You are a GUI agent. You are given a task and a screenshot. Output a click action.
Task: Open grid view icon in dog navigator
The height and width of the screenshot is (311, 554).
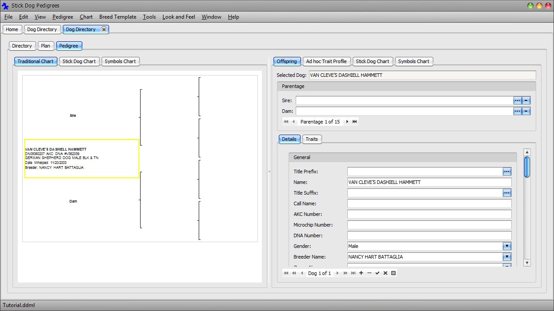[393, 273]
